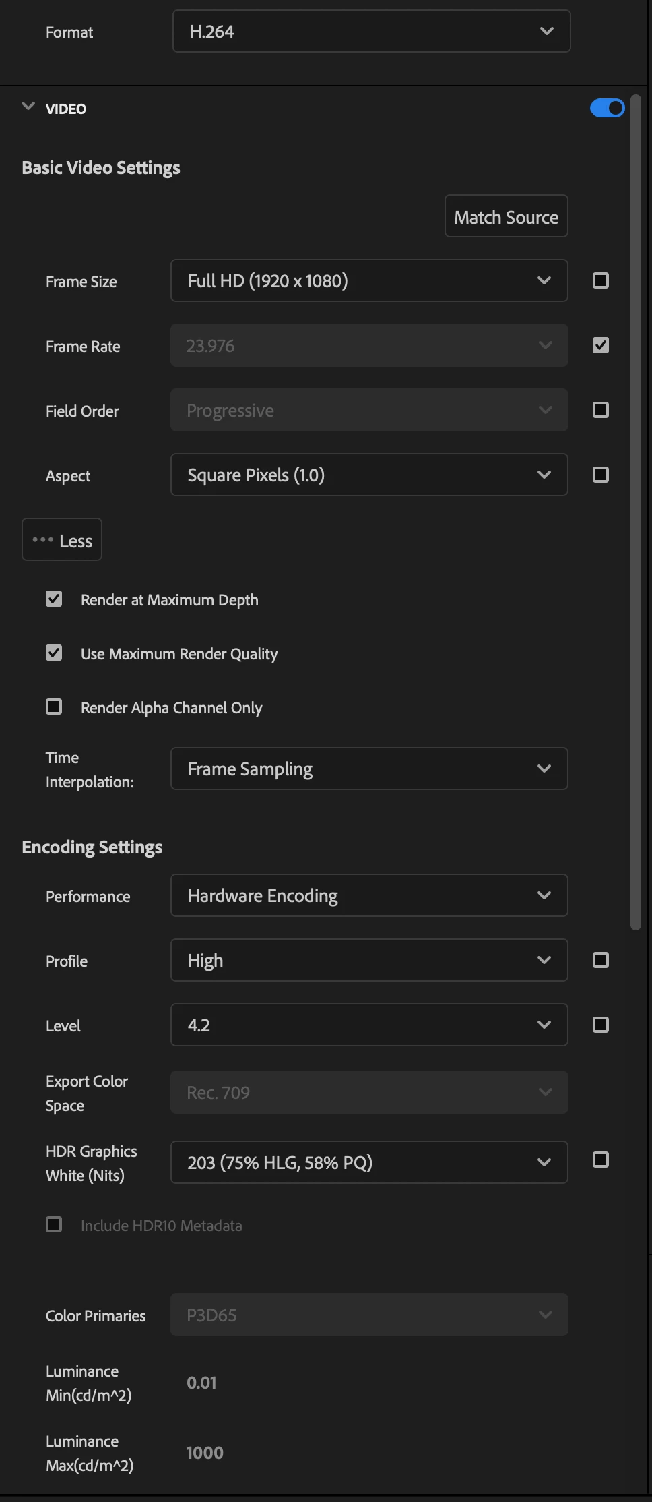Open HDR Graphics White dropdown

tap(368, 1162)
